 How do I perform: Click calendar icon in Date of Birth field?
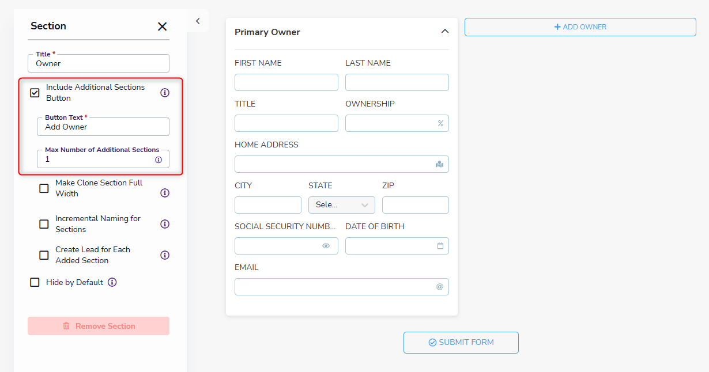click(x=440, y=246)
